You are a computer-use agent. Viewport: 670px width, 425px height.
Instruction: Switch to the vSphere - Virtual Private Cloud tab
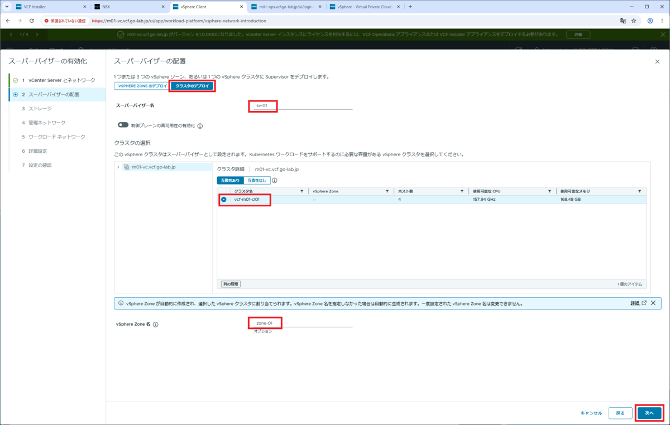click(364, 7)
